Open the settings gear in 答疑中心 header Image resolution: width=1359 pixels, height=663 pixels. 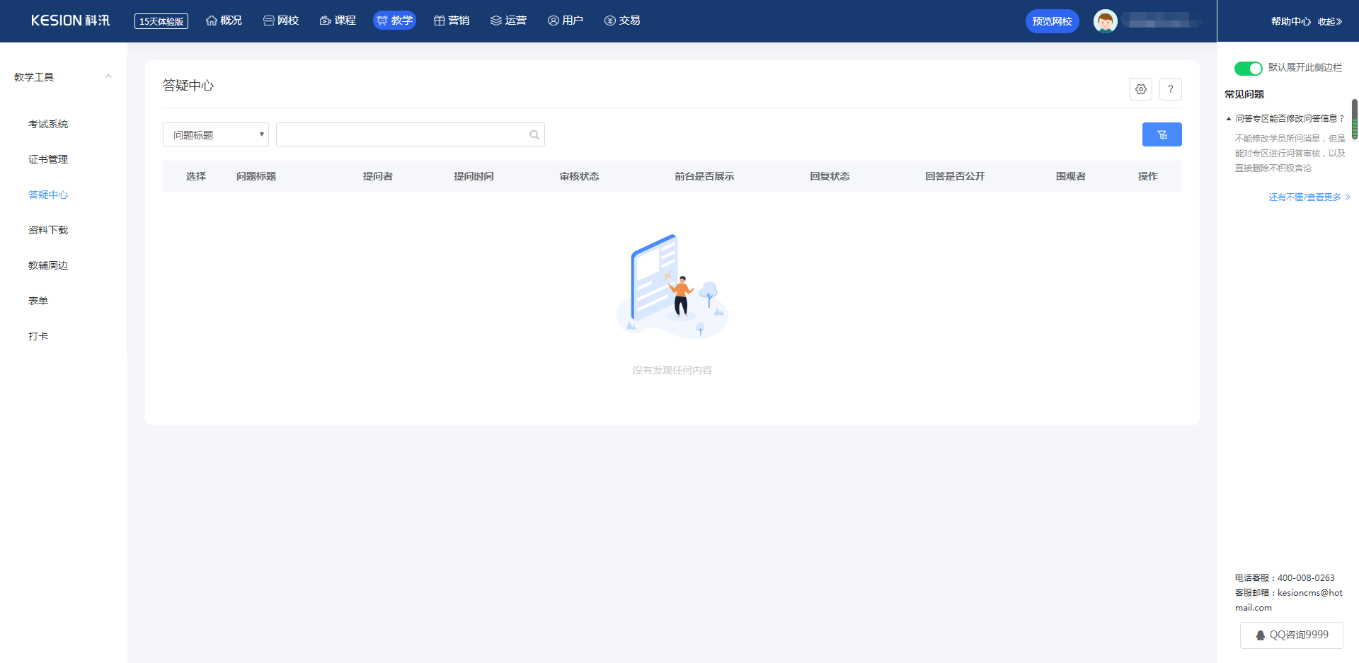tap(1140, 89)
